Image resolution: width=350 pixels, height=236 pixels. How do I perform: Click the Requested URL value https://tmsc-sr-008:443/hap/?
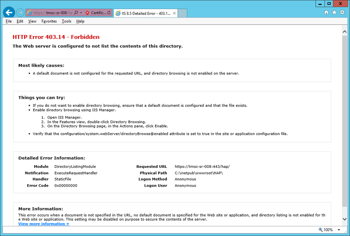(202, 166)
